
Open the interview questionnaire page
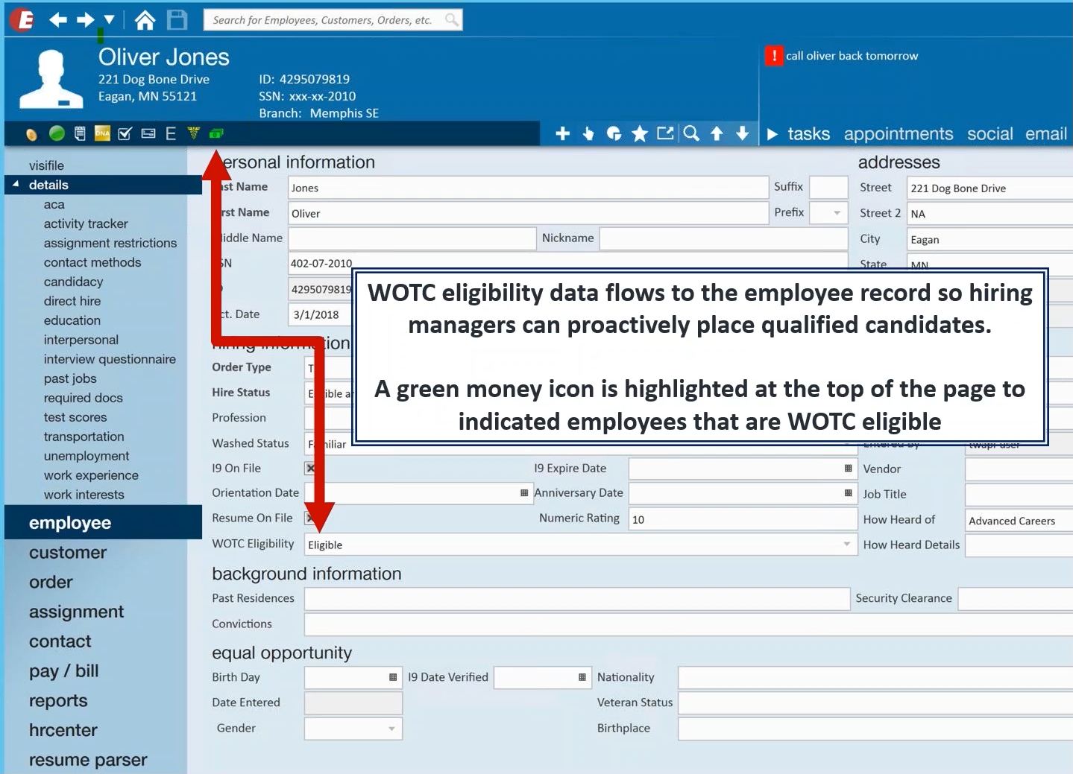tap(110, 359)
